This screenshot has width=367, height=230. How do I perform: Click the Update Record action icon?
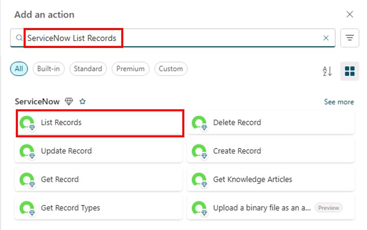pyautogui.click(x=27, y=151)
